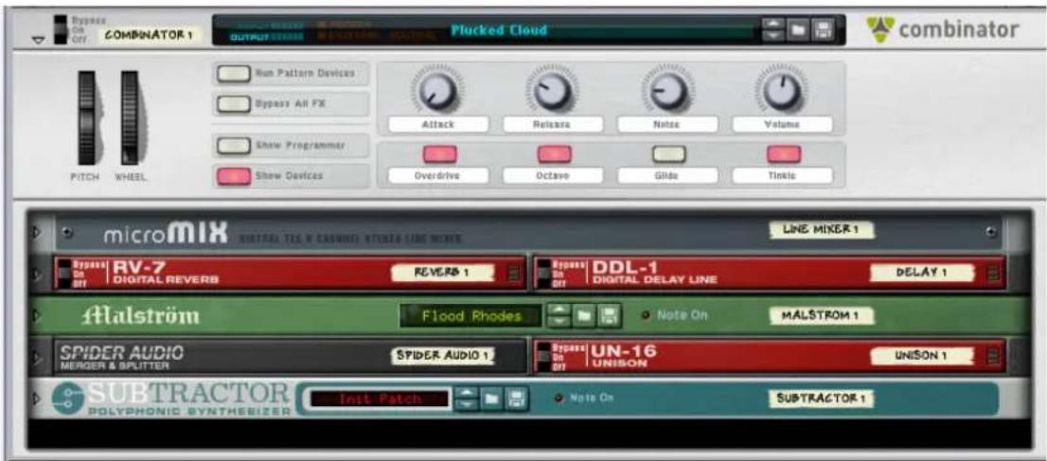Enable the Glide button
1047x461 pixels.
click(668, 154)
